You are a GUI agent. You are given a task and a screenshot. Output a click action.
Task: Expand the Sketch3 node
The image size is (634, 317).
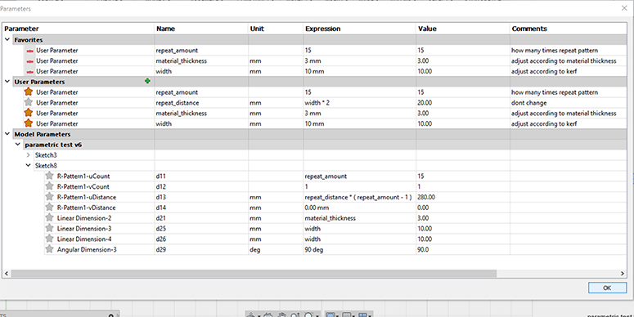point(28,155)
